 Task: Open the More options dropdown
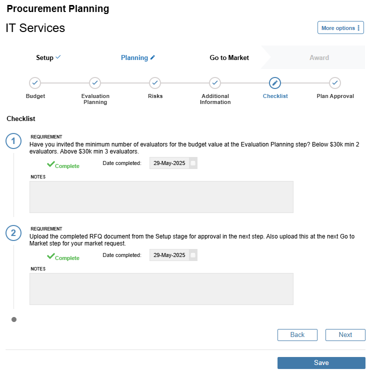[x=340, y=28]
